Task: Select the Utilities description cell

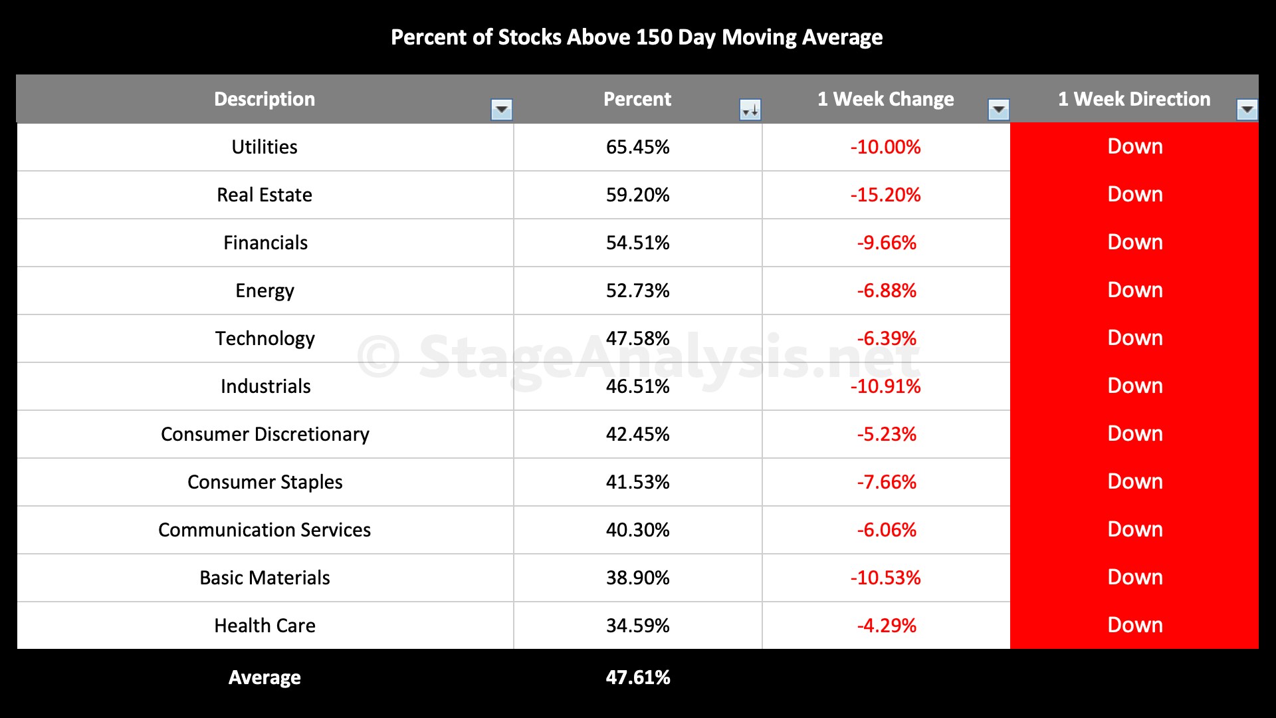Action: [265, 147]
